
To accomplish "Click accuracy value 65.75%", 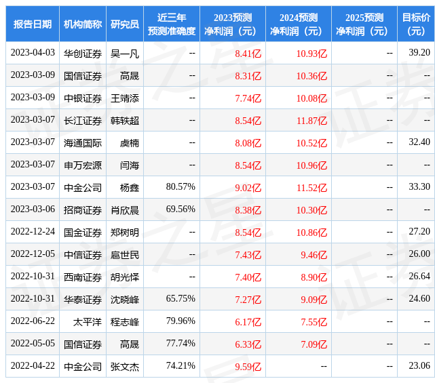I will pos(181,299).
